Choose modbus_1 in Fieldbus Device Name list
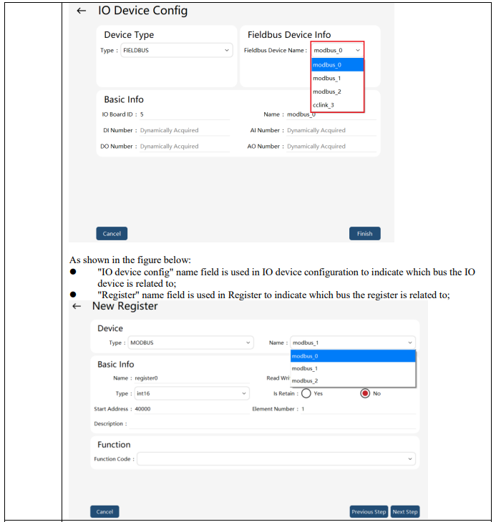This screenshot has height=522, width=496. click(337, 78)
